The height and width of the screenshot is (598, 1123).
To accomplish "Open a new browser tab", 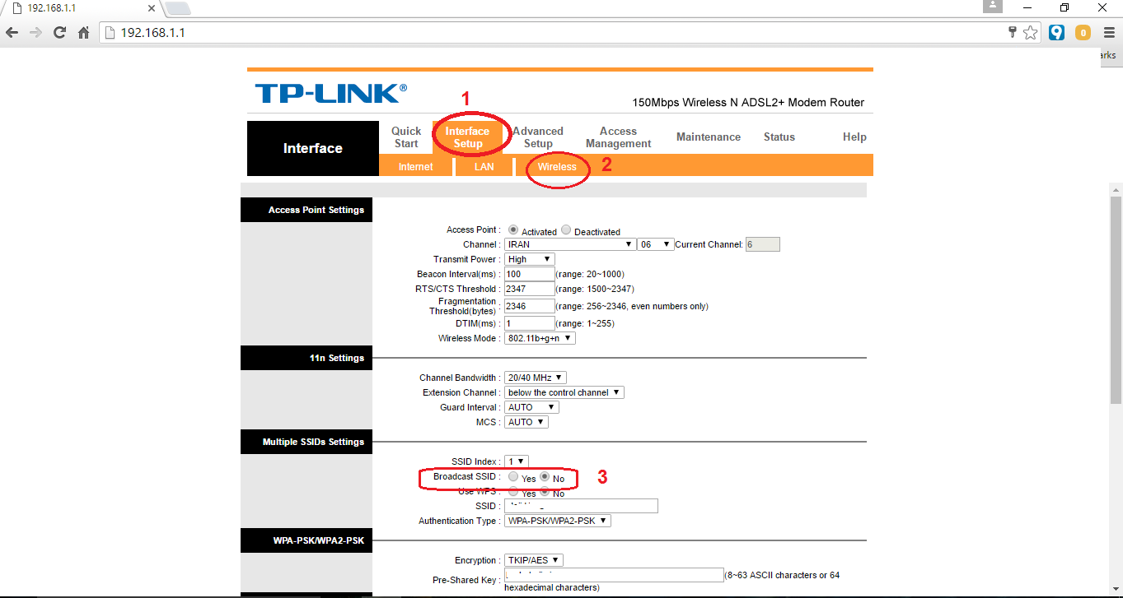I will 177,8.
